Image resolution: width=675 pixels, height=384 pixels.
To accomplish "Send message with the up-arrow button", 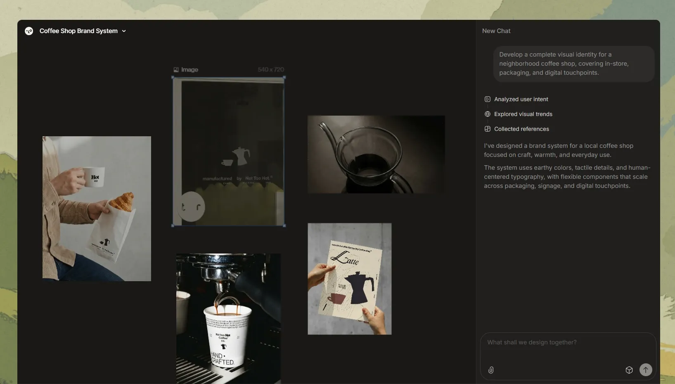I will [646, 370].
